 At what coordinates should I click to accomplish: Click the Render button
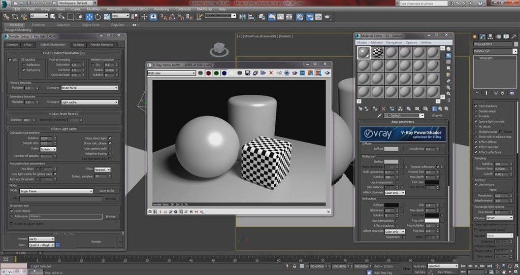(x=95, y=242)
